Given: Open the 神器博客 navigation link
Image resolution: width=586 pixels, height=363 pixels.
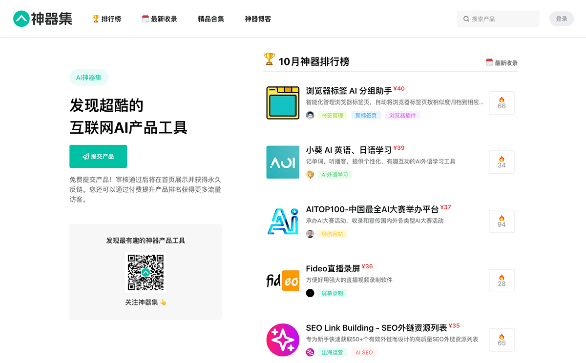Looking at the screenshot, I should [x=258, y=19].
